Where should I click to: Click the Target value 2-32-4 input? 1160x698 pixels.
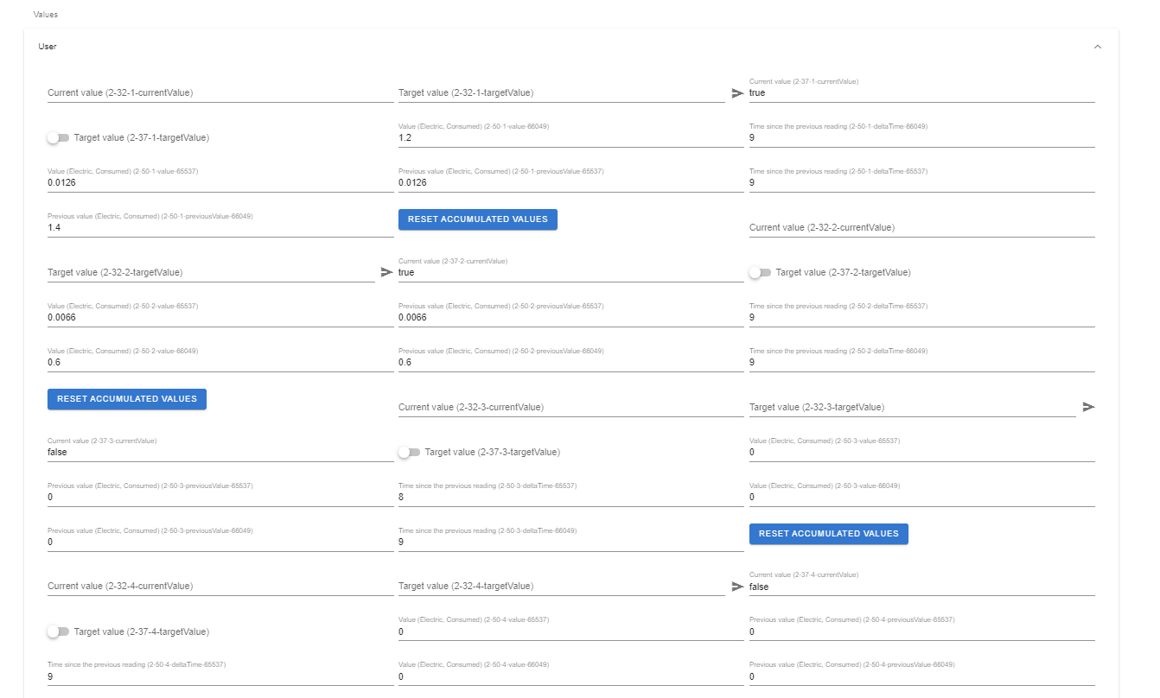(562, 587)
